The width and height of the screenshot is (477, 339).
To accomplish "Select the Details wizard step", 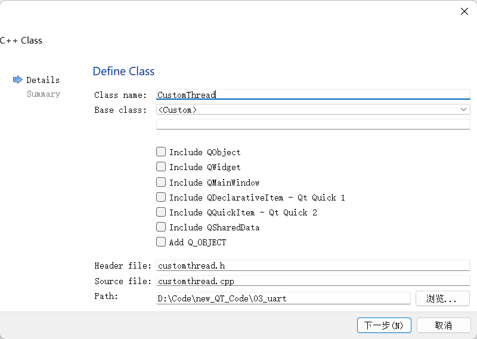I will pyautogui.click(x=43, y=80).
